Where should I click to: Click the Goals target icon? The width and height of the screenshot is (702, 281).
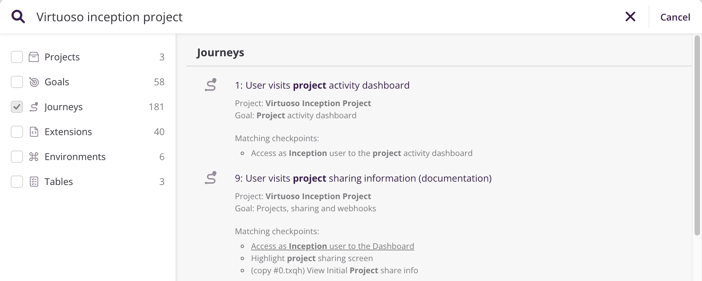[x=34, y=82]
